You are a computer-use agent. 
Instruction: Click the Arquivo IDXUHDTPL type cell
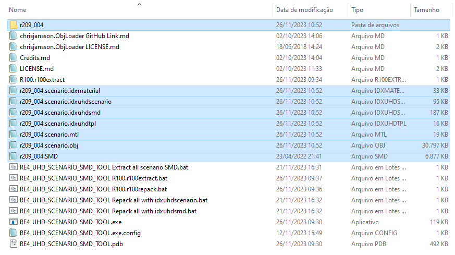[379, 124]
